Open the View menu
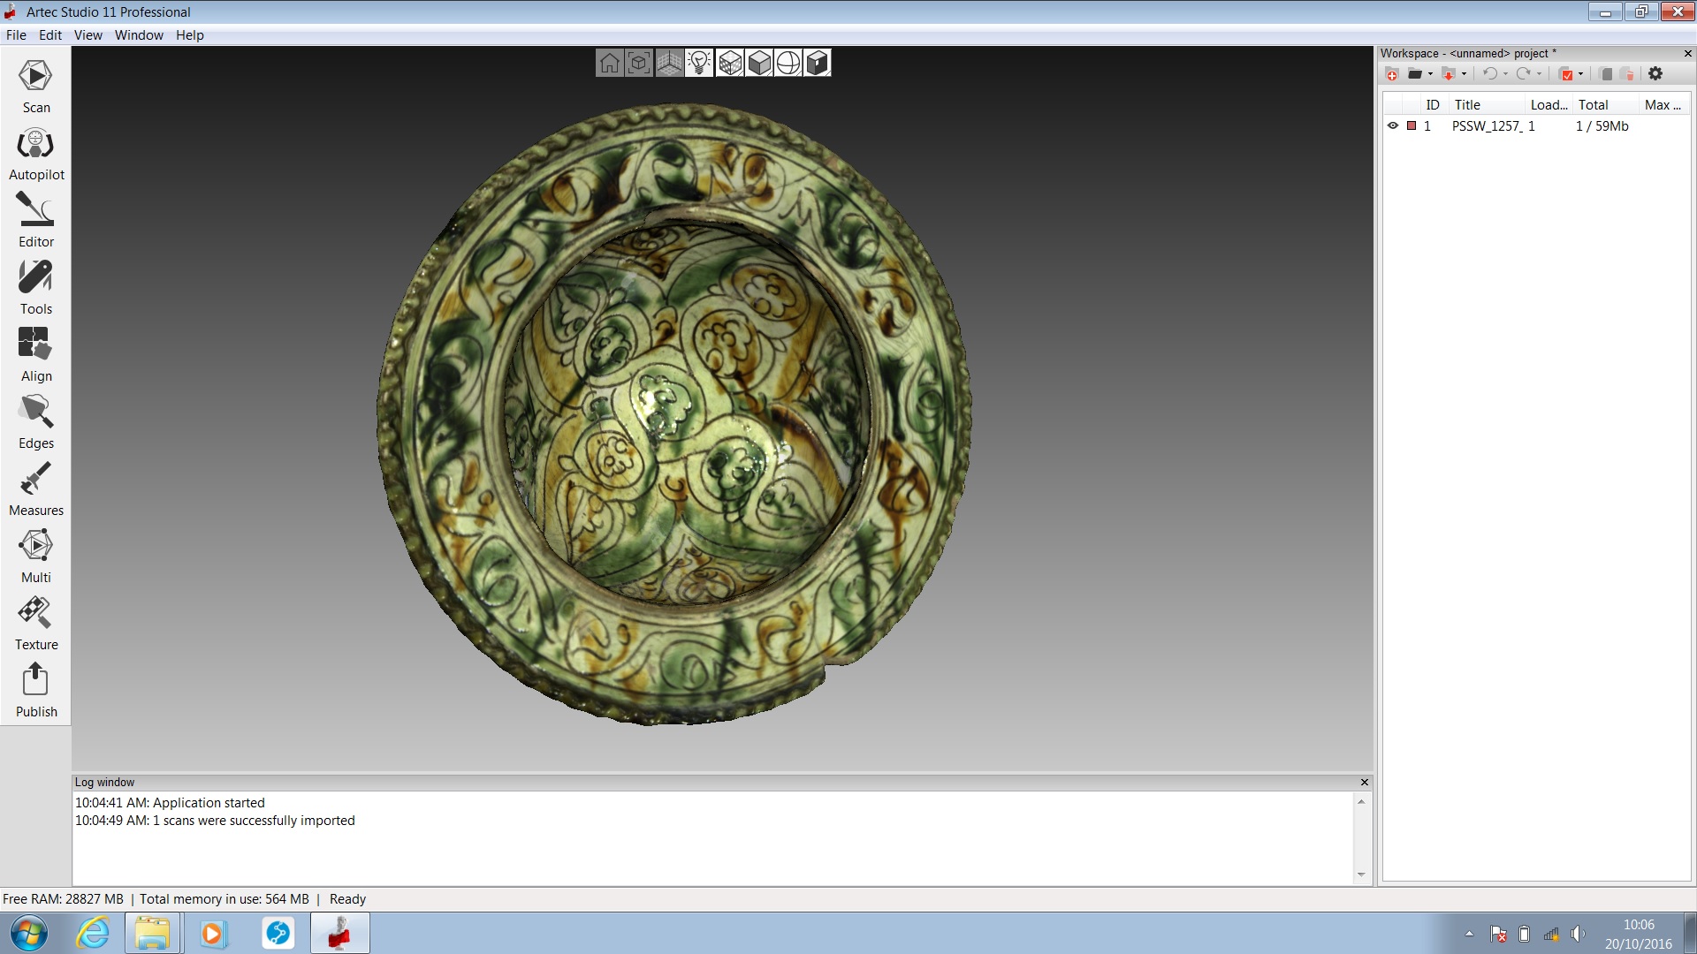 88,35
